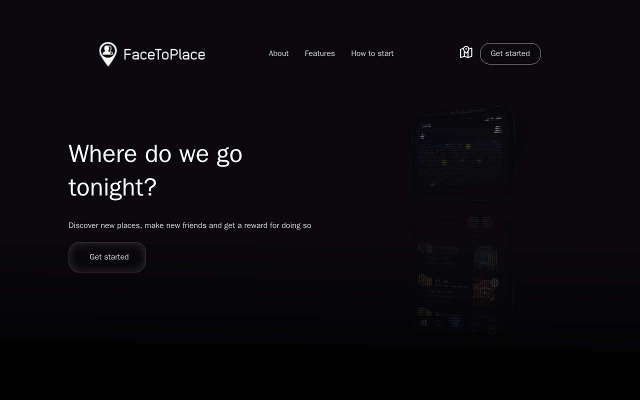Click the FaceToPlace pin logo icon
The width and height of the screenshot is (640, 400).
(108, 54)
